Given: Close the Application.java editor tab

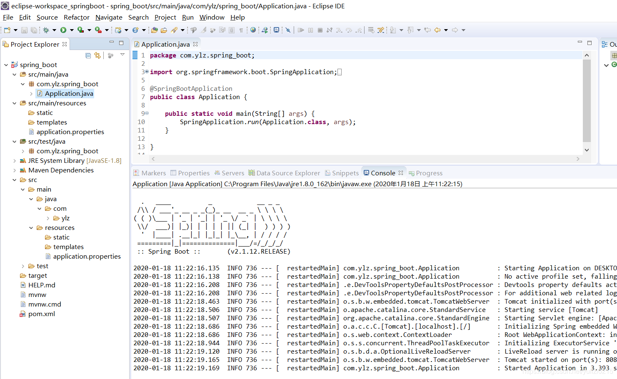Looking at the screenshot, I should (x=195, y=44).
